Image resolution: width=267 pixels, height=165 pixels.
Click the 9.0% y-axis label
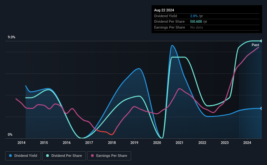11,37
